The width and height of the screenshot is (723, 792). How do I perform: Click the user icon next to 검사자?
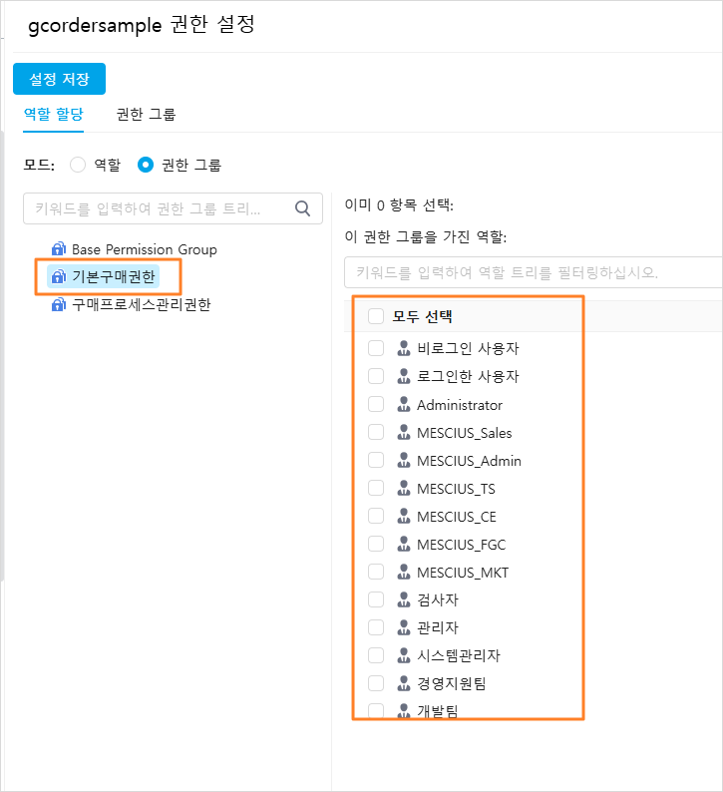tap(404, 599)
